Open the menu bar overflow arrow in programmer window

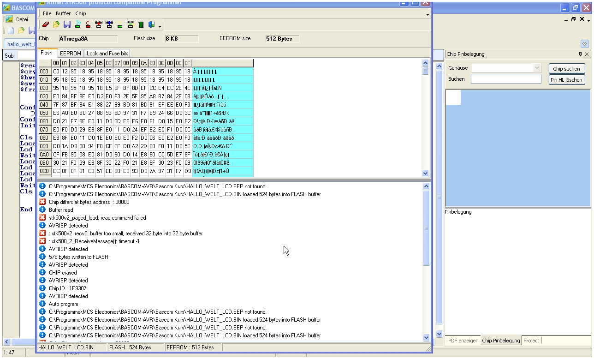pos(428,15)
